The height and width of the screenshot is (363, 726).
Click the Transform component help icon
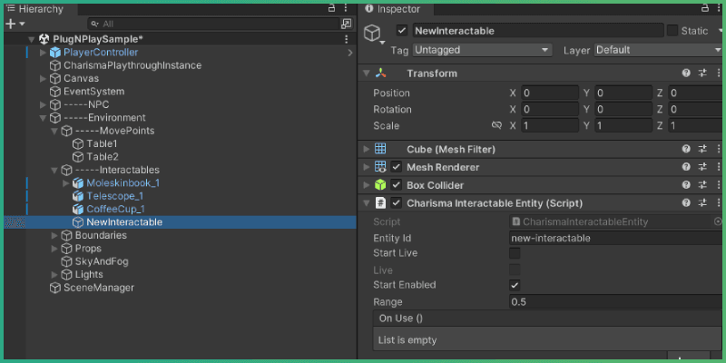coord(687,74)
